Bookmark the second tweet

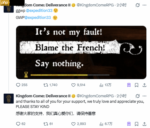[137, 124]
